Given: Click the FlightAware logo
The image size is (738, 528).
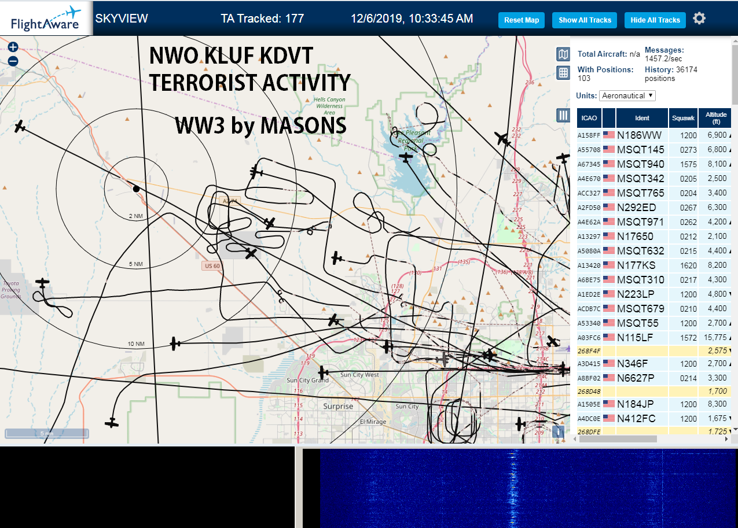Looking at the screenshot, I should (x=46, y=19).
